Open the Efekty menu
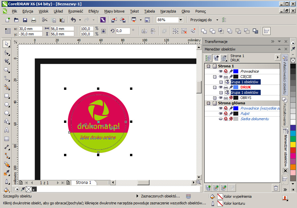 pos(94,11)
